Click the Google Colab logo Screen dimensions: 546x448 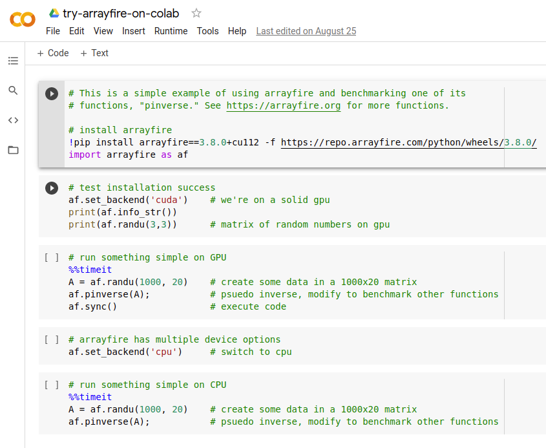click(x=23, y=20)
